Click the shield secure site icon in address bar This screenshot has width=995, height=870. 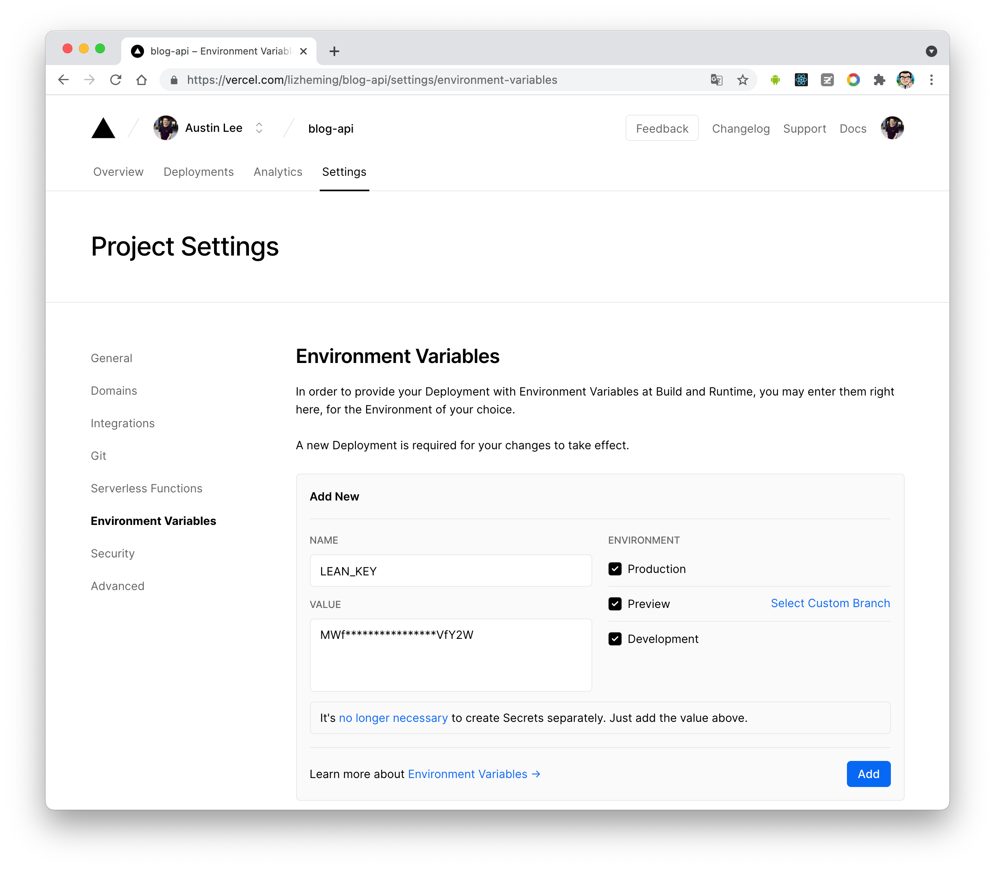tap(173, 79)
